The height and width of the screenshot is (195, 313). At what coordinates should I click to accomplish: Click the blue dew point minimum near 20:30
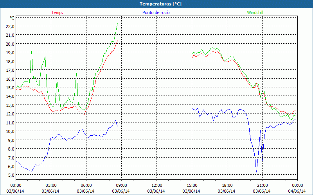[257, 172]
